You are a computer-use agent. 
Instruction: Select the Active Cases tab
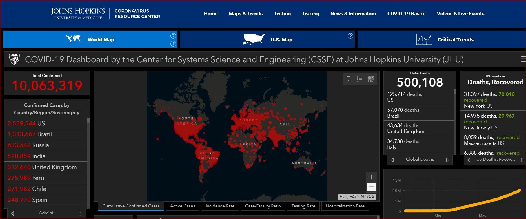coord(183,206)
